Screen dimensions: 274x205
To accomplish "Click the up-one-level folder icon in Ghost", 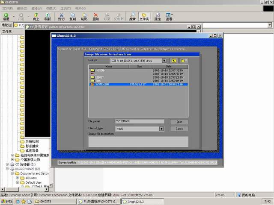I will [174, 61].
